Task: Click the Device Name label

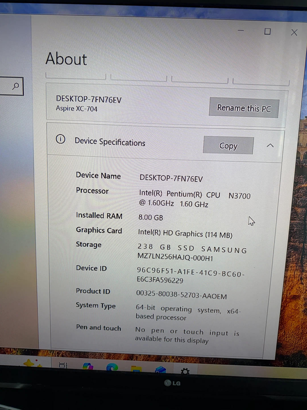Action: tap(98, 176)
